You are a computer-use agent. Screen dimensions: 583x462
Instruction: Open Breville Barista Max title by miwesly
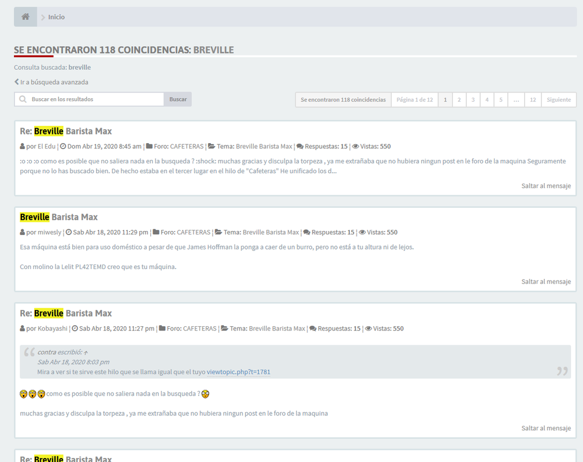pyautogui.click(x=59, y=217)
